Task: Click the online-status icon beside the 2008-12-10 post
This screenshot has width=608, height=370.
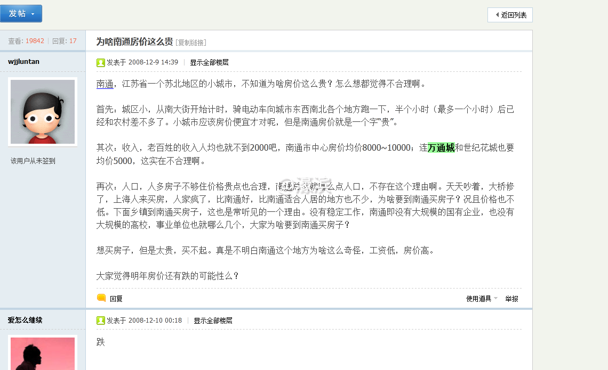Action: pyautogui.click(x=101, y=320)
